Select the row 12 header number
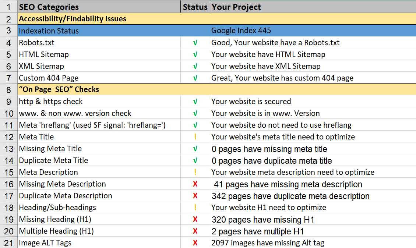Image resolution: width=416 pixels, height=248 pixels. click(8, 137)
